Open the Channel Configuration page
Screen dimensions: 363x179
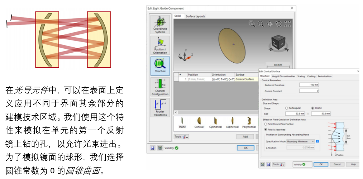(x=160, y=87)
